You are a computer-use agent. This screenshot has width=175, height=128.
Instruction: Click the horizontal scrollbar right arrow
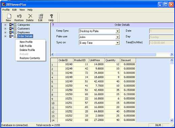click(172, 55)
